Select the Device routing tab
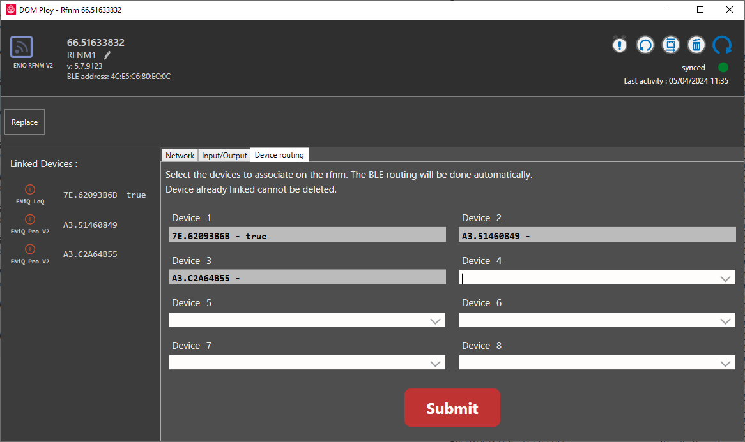745x442 pixels. pos(279,154)
